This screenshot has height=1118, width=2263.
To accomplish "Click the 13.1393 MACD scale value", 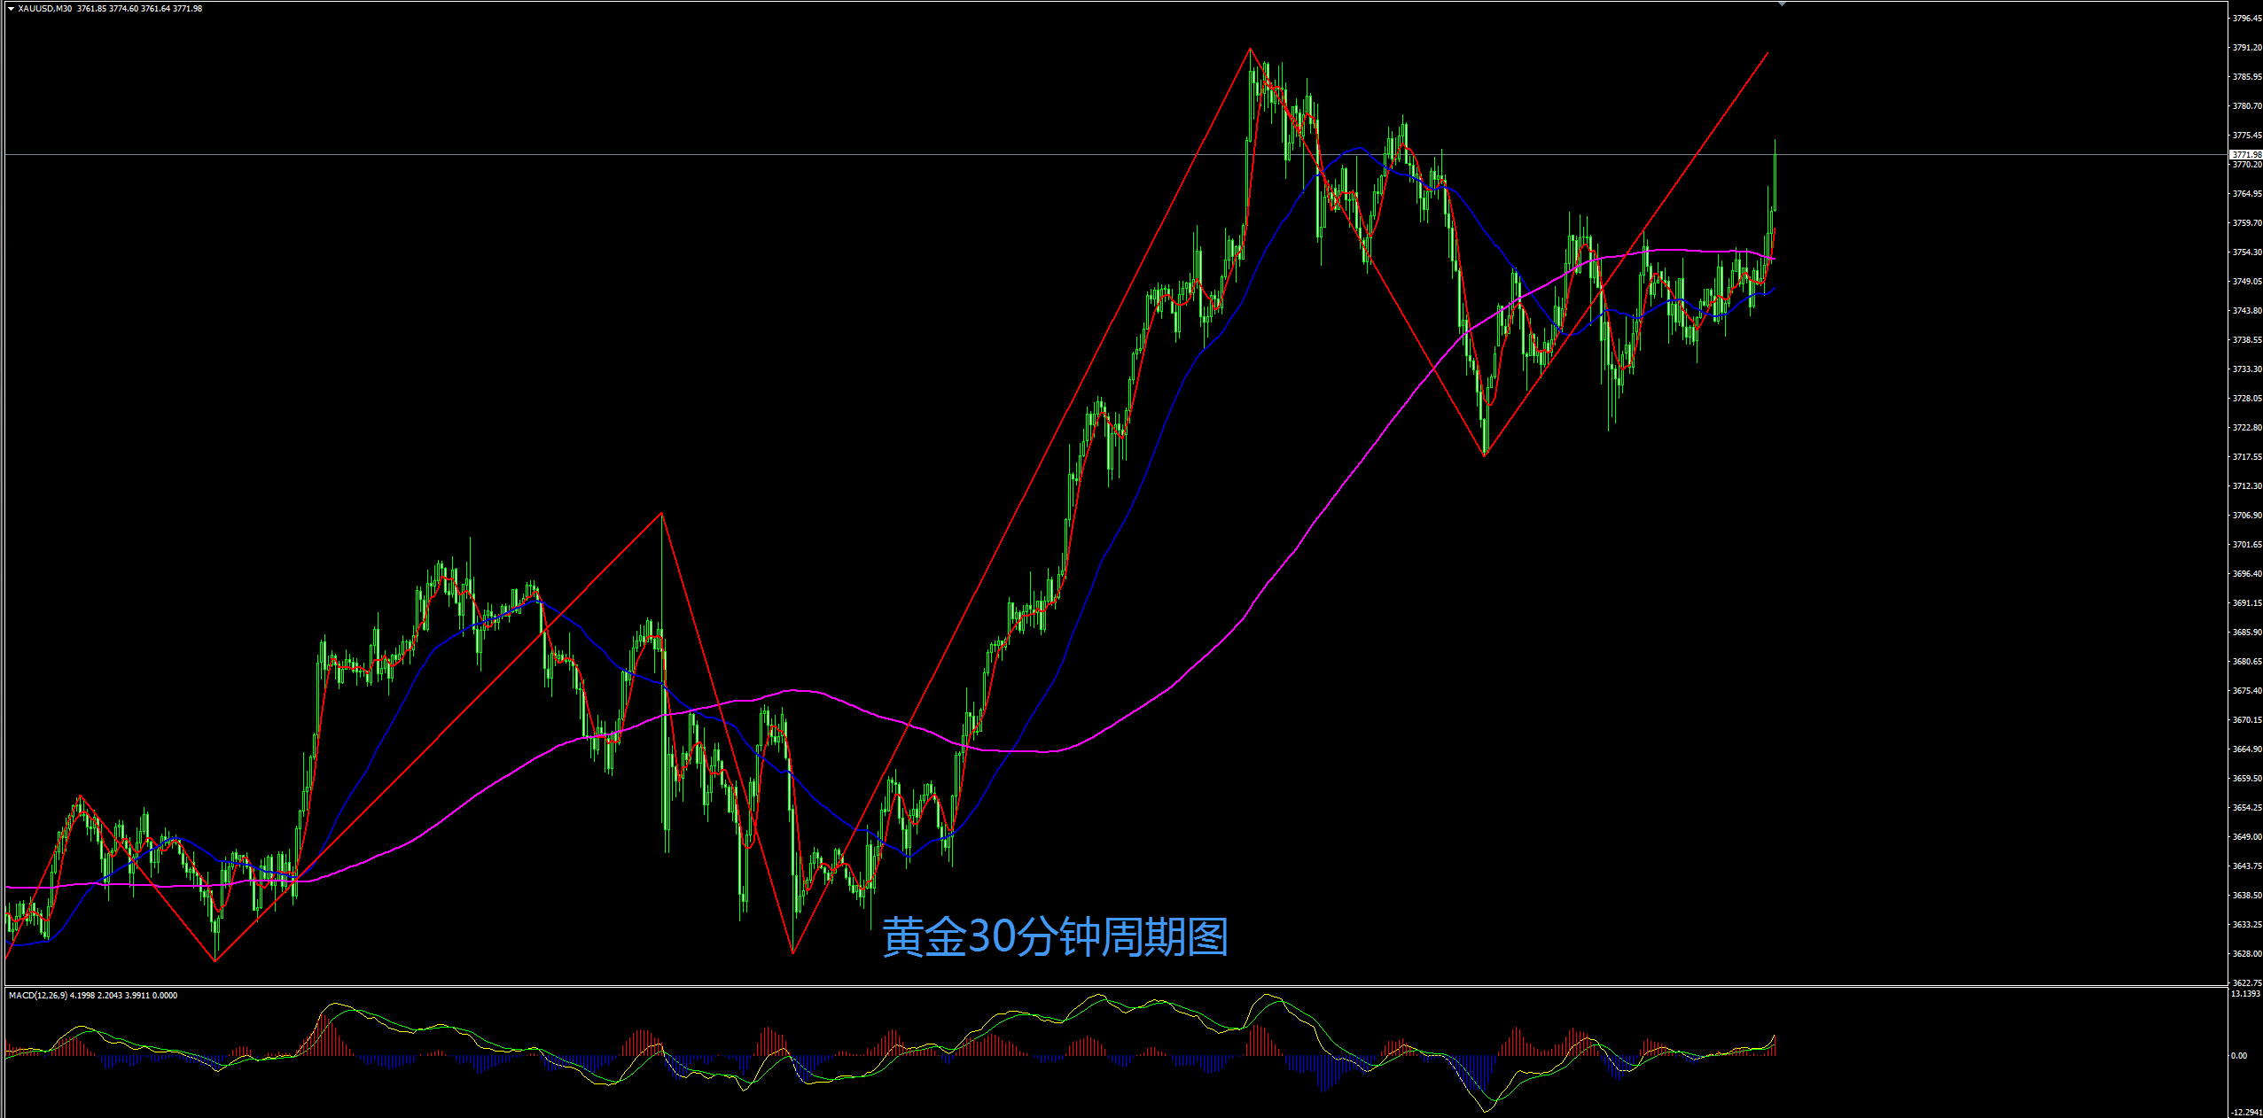I will point(2246,994).
